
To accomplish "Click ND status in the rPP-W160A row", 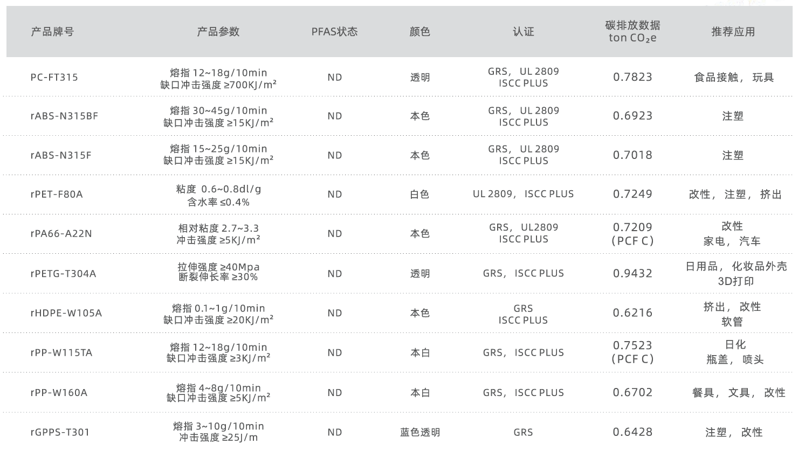I will [x=334, y=393].
